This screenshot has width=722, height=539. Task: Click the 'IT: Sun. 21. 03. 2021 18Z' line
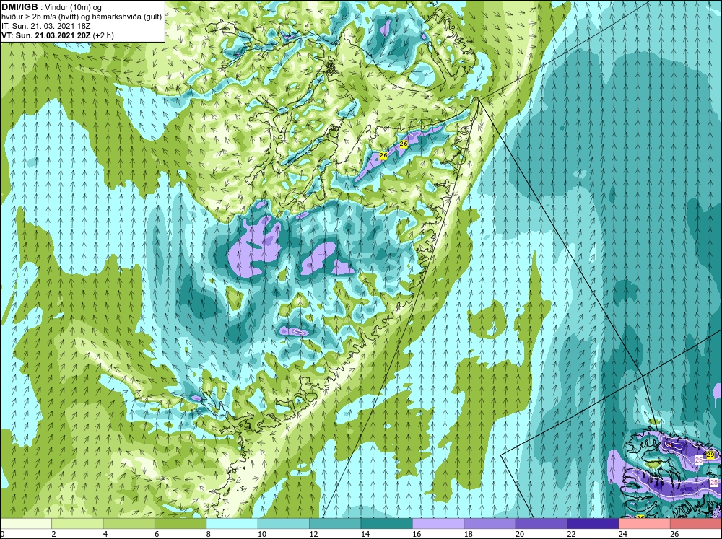pyautogui.click(x=46, y=26)
